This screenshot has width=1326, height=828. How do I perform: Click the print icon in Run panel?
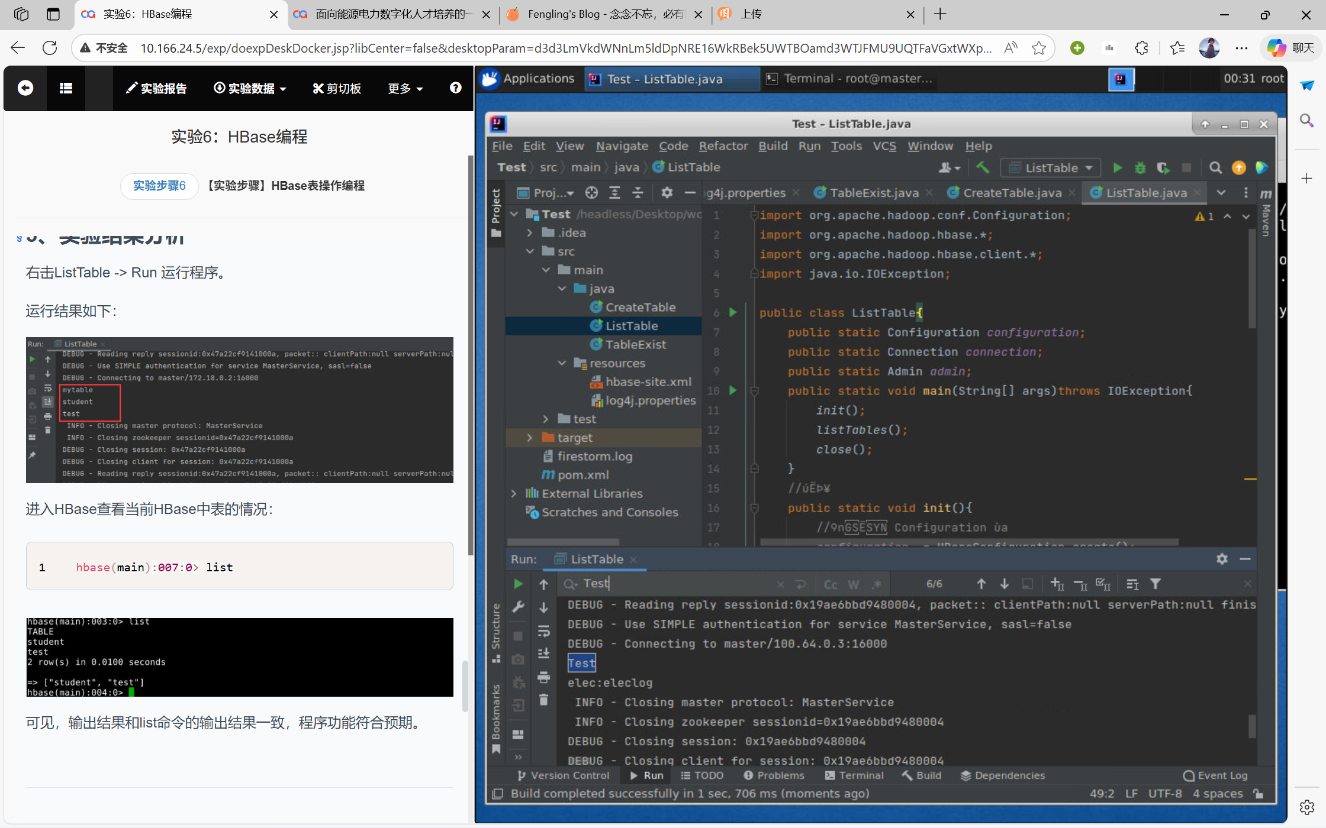pos(543,677)
